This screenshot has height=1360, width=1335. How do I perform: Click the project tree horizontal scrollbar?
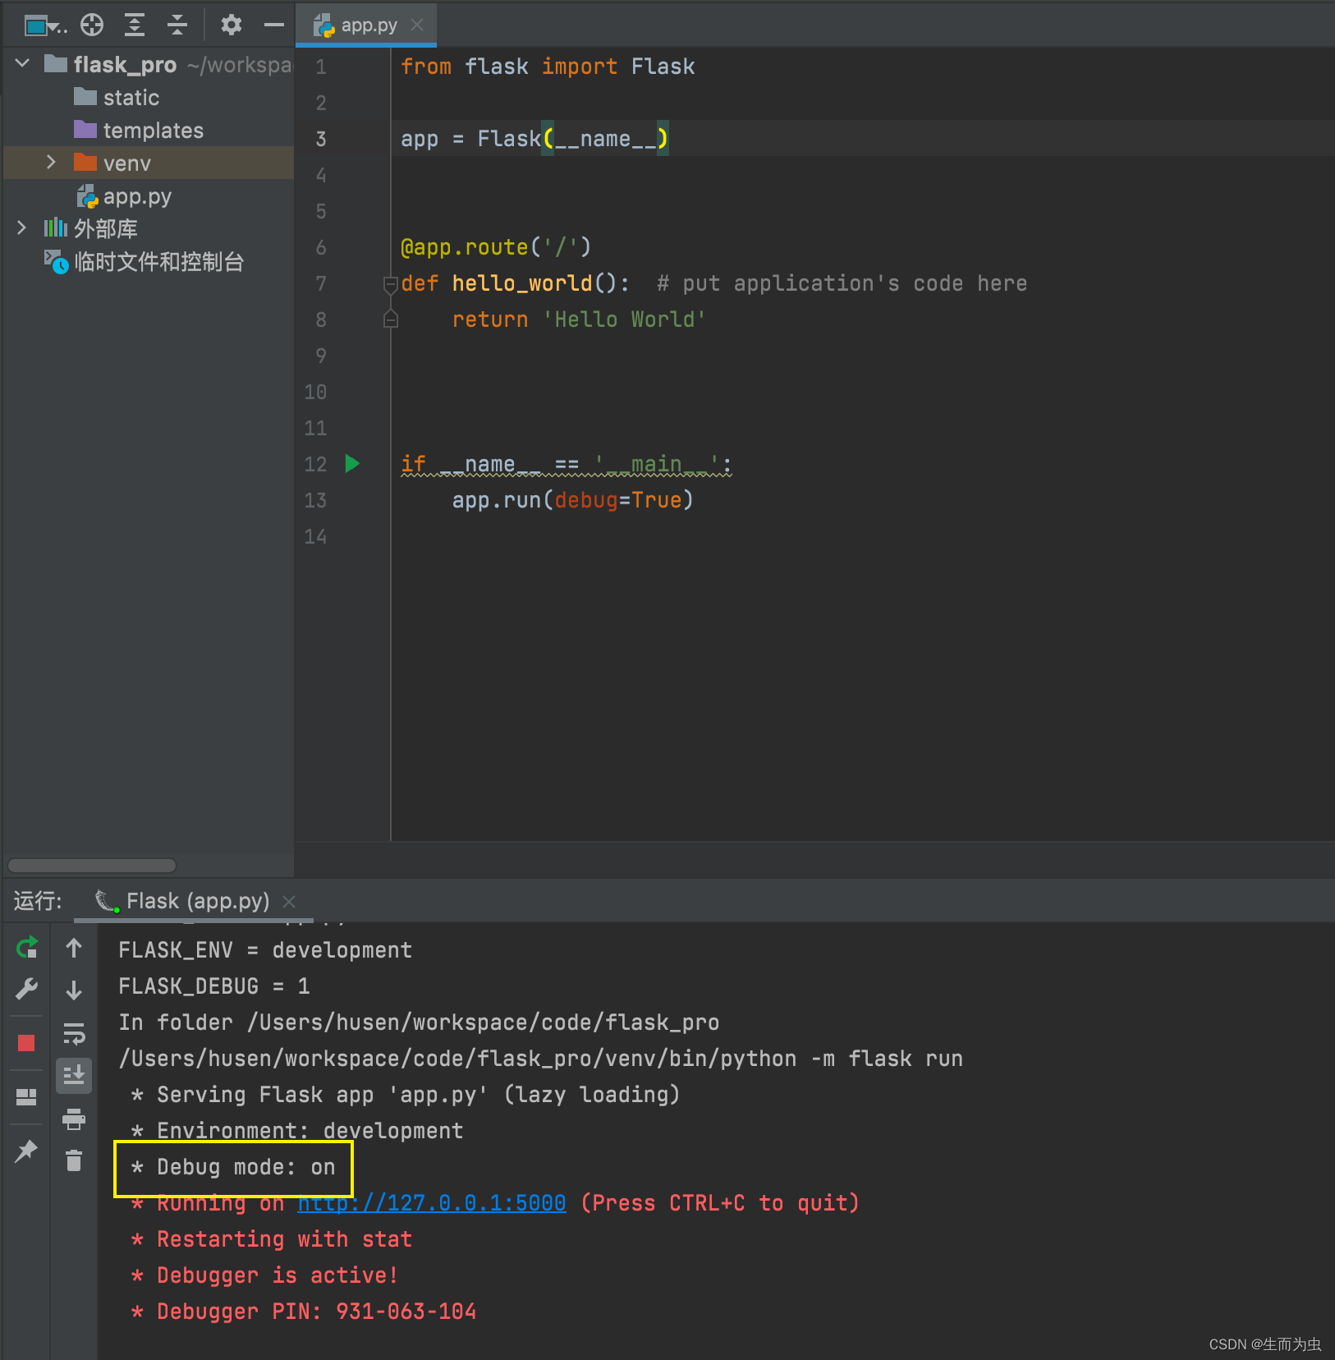pos(91,865)
